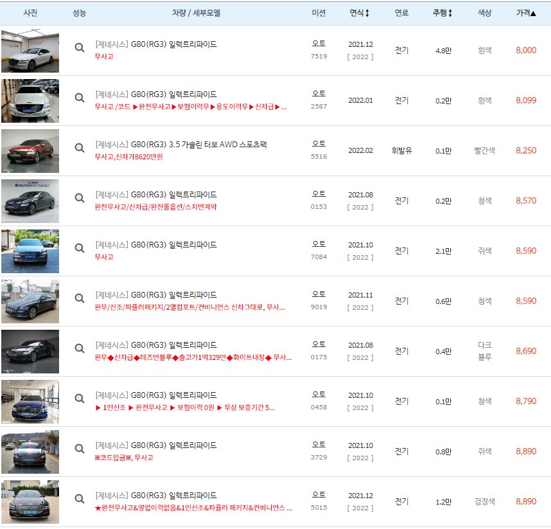Click description starting with ★완전무사고&영업이력없음
This screenshot has height=529, width=551.
coord(193,508)
